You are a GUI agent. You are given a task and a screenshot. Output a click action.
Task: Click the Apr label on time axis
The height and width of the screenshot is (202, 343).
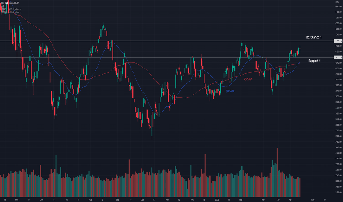[x=290, y=199]
